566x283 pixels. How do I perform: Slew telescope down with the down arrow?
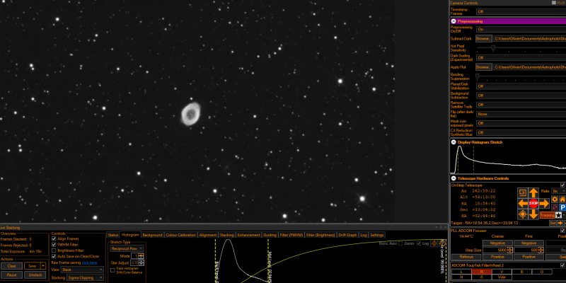(533, 214)
